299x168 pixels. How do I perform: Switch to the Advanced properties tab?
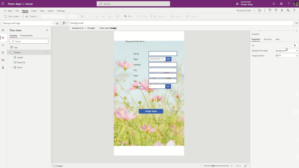tap(267, 39)
